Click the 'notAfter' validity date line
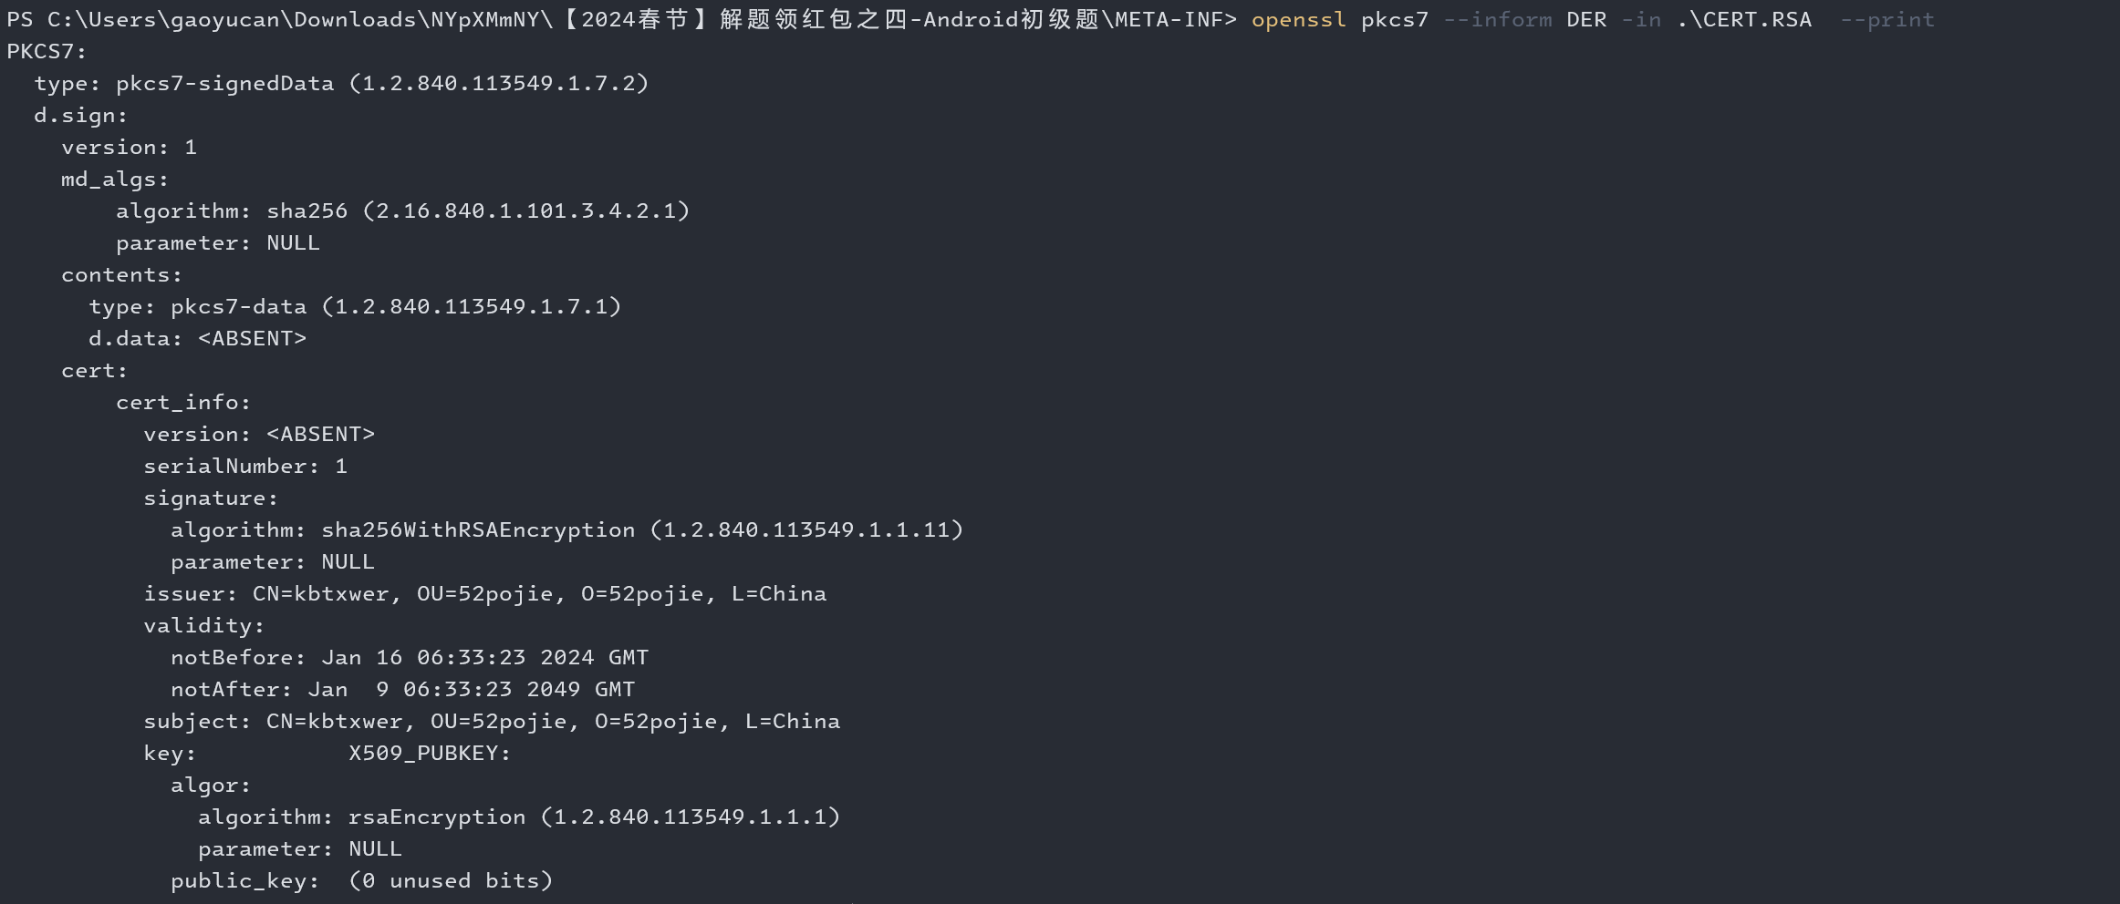 [402, 690]
